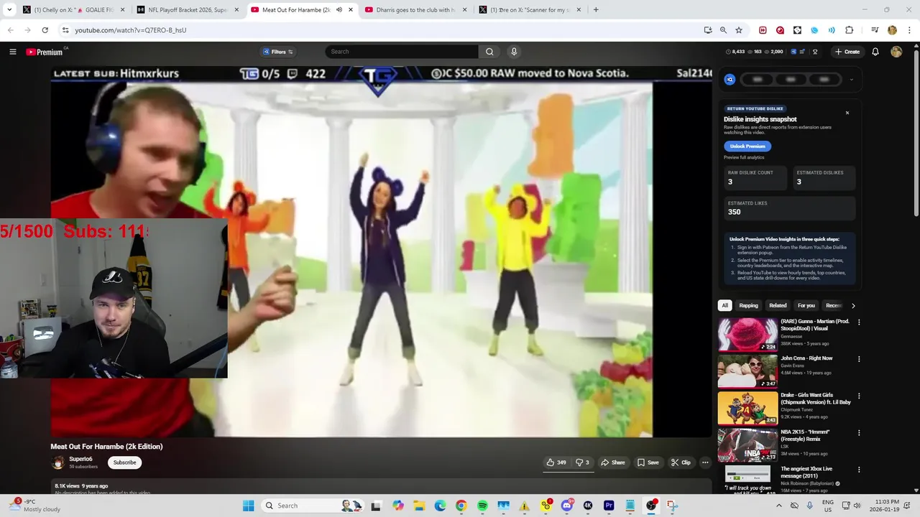Select the For you filter chip
This screenshot has height=517, width=920.
(x=806, y=305)
